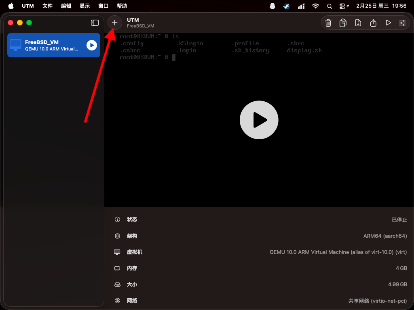Click the 4.99 GB size value
The height and width of the screenshot is (310, 414).
coord(398,285)
